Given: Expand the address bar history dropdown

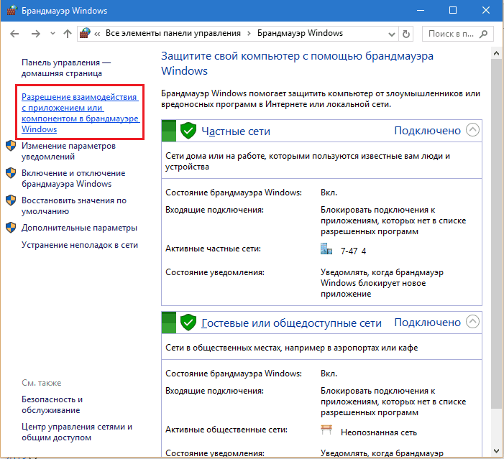Looking at the screenshot, I should tap(392, 34).
